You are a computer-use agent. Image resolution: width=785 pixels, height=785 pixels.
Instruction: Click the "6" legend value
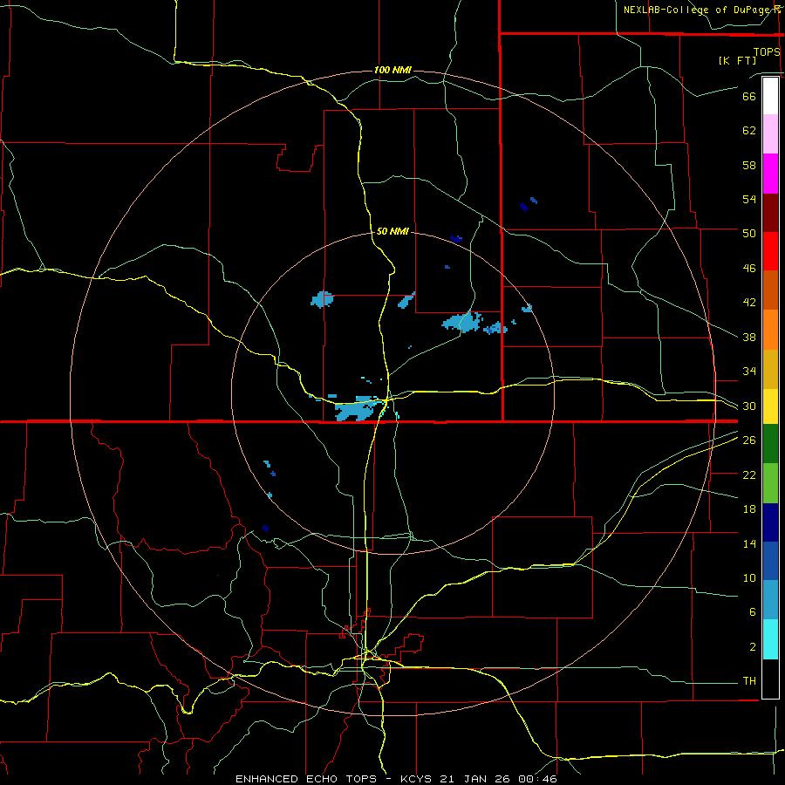tap(753, 612)
